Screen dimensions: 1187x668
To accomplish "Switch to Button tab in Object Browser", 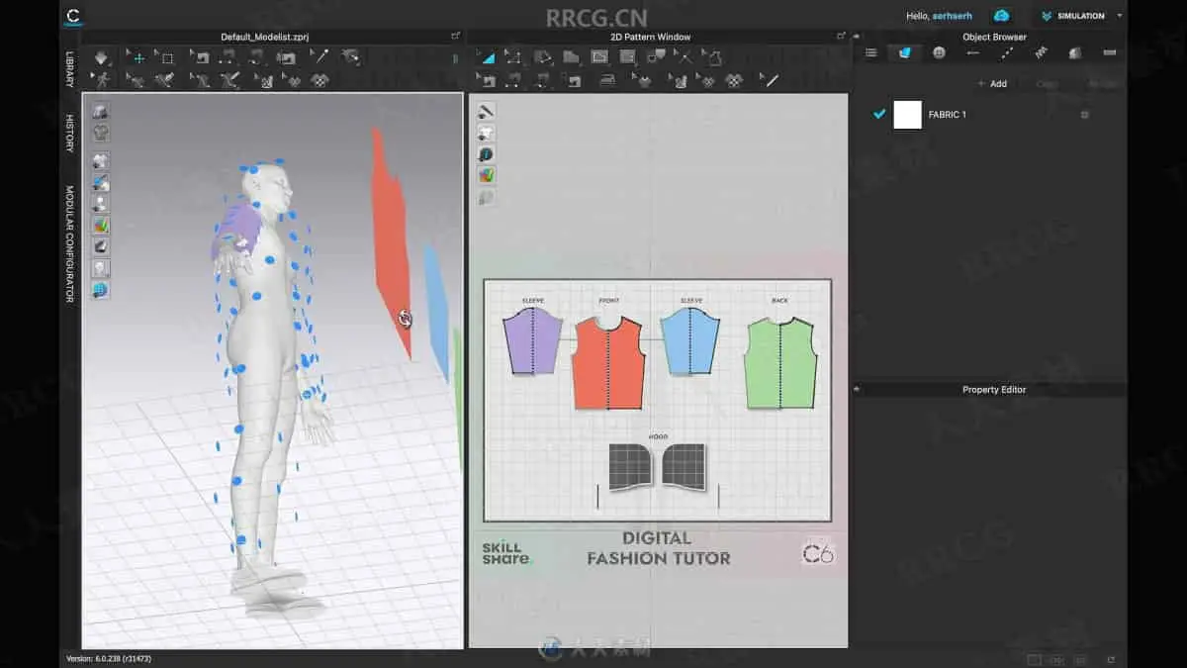I will pyautogui.click(x=939, y=52).
